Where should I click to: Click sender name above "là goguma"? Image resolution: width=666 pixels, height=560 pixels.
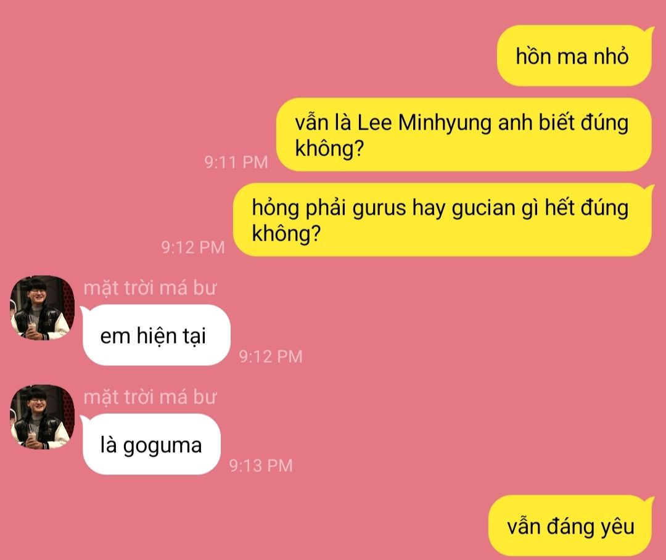[150, 397]
